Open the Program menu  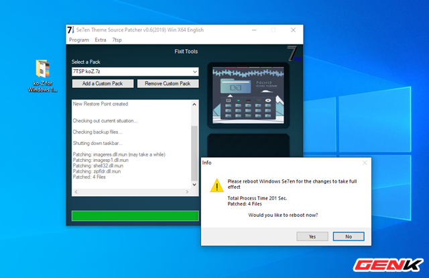click(x=79, y=40)
